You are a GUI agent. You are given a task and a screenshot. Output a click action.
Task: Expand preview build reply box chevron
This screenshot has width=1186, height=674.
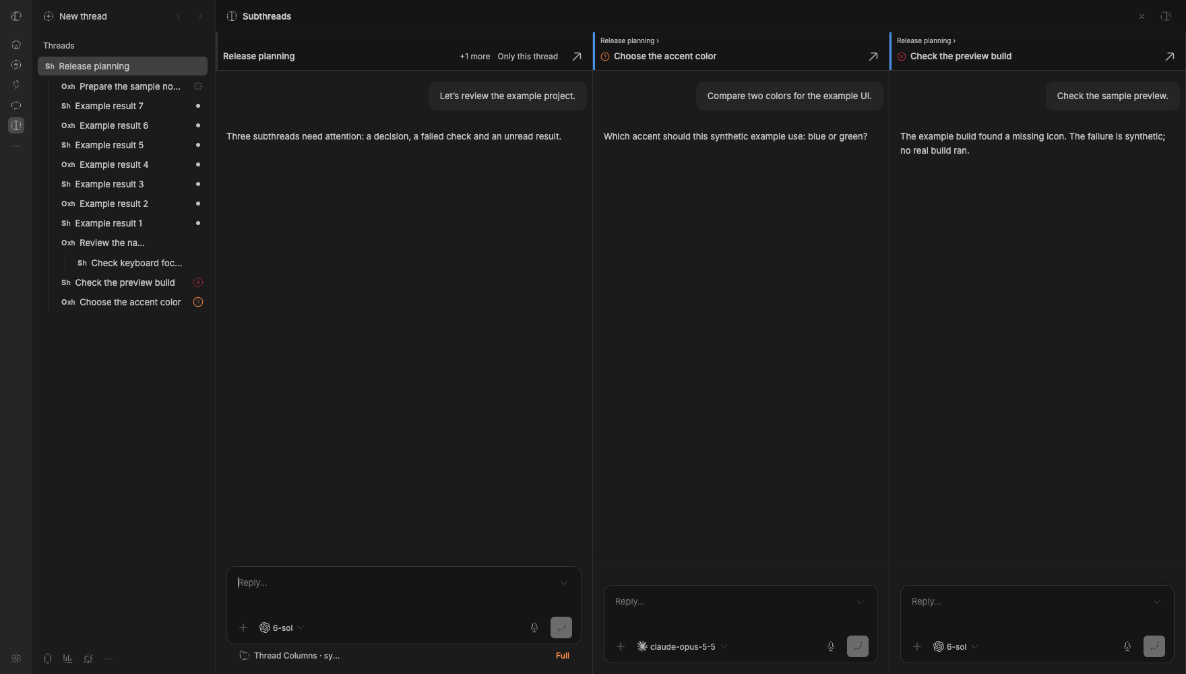(x=1157, y=602)
